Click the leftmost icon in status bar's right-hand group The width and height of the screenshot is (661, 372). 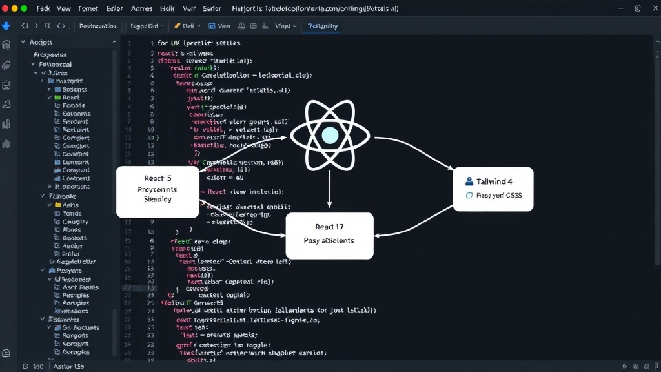tap(624, 367)
